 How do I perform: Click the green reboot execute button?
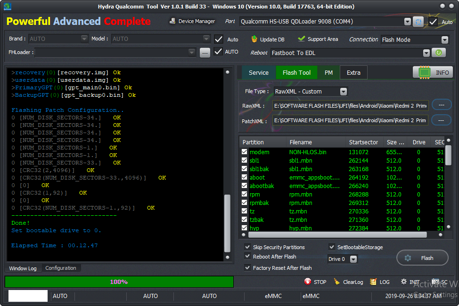pos(439,53)
